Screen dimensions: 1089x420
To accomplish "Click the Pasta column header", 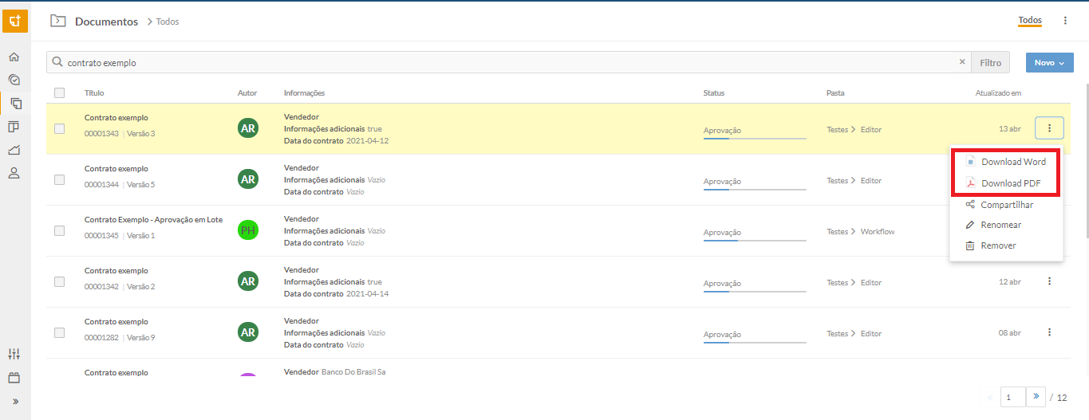I will (835, 93).
